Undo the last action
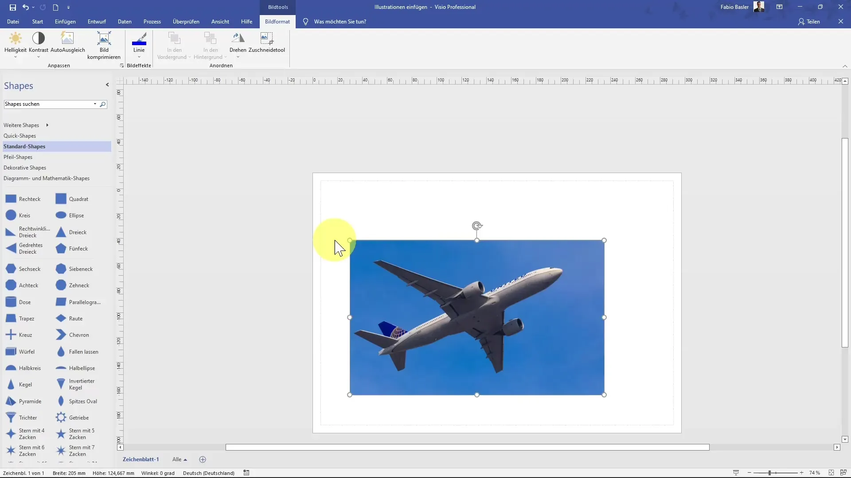This screenshot has width=851, height=478. click(26, 7)
